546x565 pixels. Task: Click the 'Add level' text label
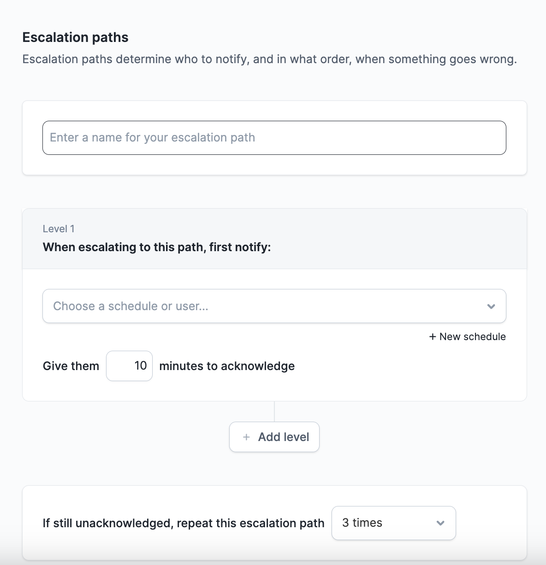pos(284,437)
